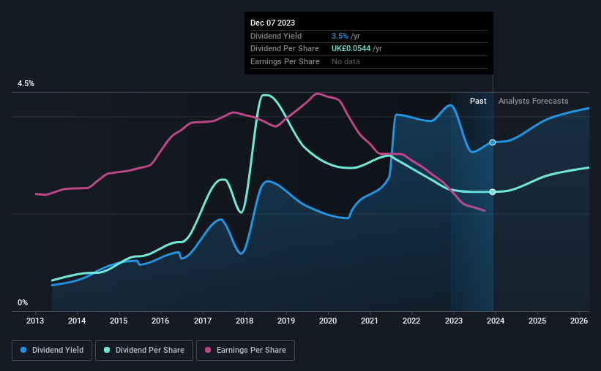The height and width of the screenshot is (371, 601).
Task: Click the pink Earnings Per Share legend dot
Action: coord(208,350)
